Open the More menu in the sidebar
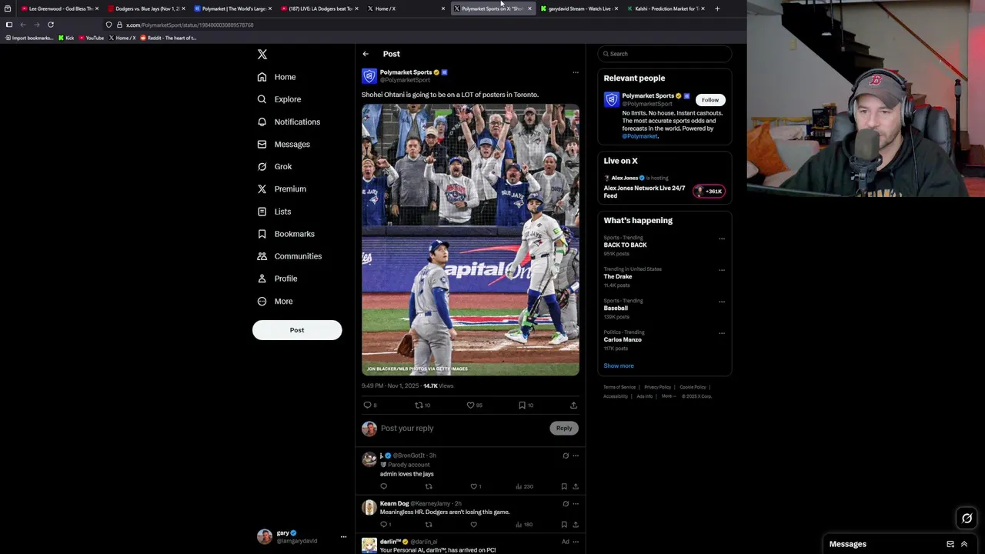This screenshot has width=985, height=554. pos(275,301)
